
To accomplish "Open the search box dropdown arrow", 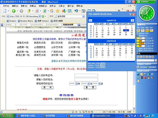I will [x=83, y=16].
